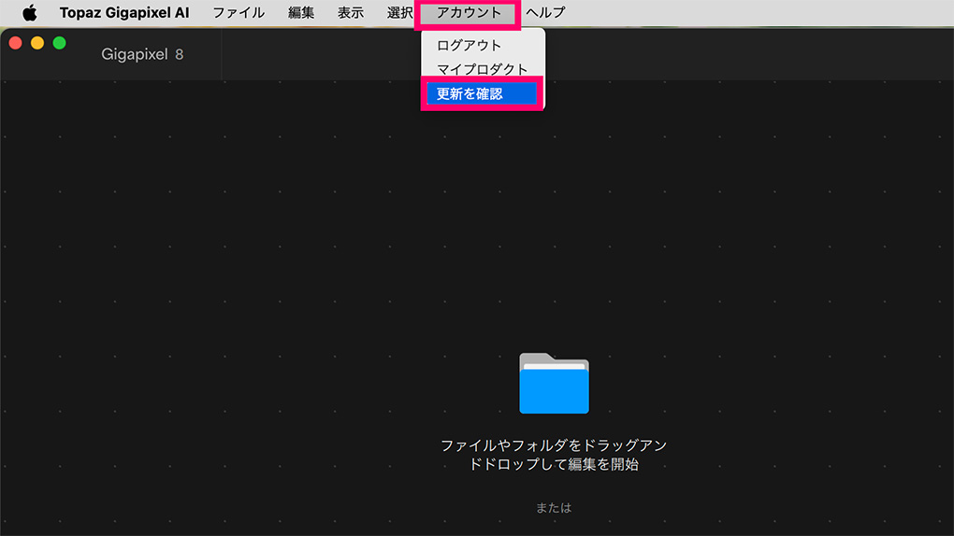Click the アカウント menu title
Image resolution: width=954 pixels, height=536 pixels.
point(469,13)
